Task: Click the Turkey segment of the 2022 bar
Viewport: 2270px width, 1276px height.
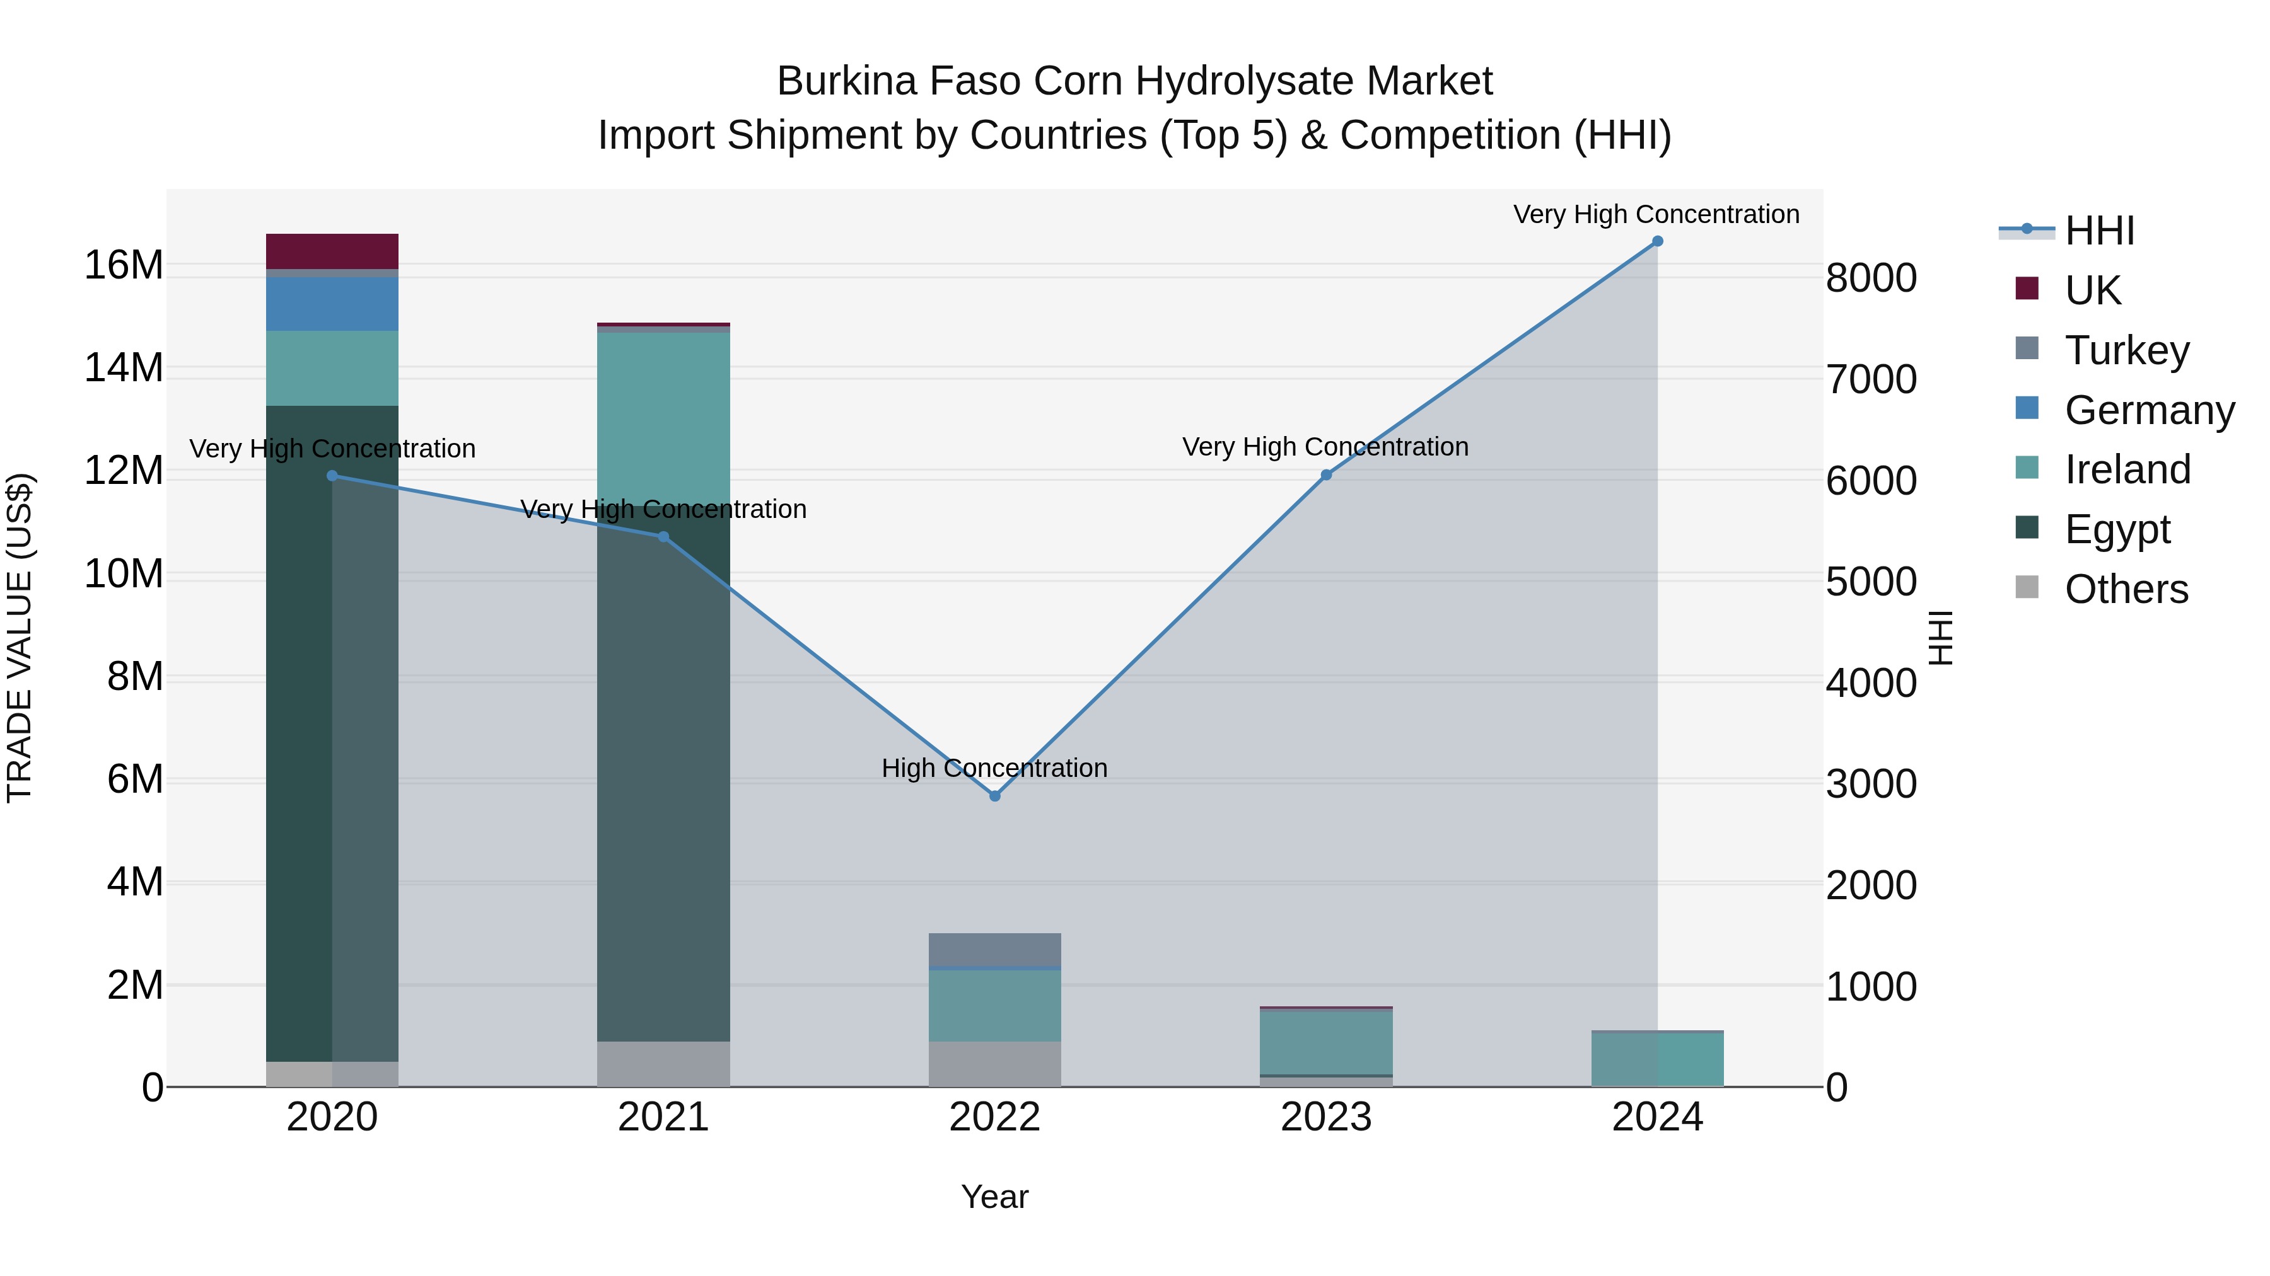Action: 995,950
